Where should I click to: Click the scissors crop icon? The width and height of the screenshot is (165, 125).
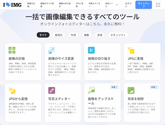pyautogui.click(x=91, y=50)
